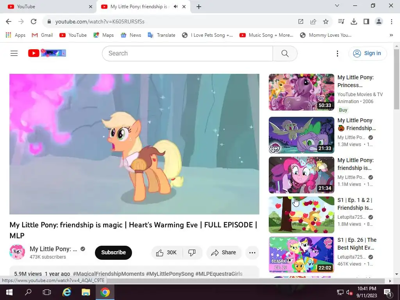Click the address bar URL
The image size is (400, 300).
click(x=100, y=22)
